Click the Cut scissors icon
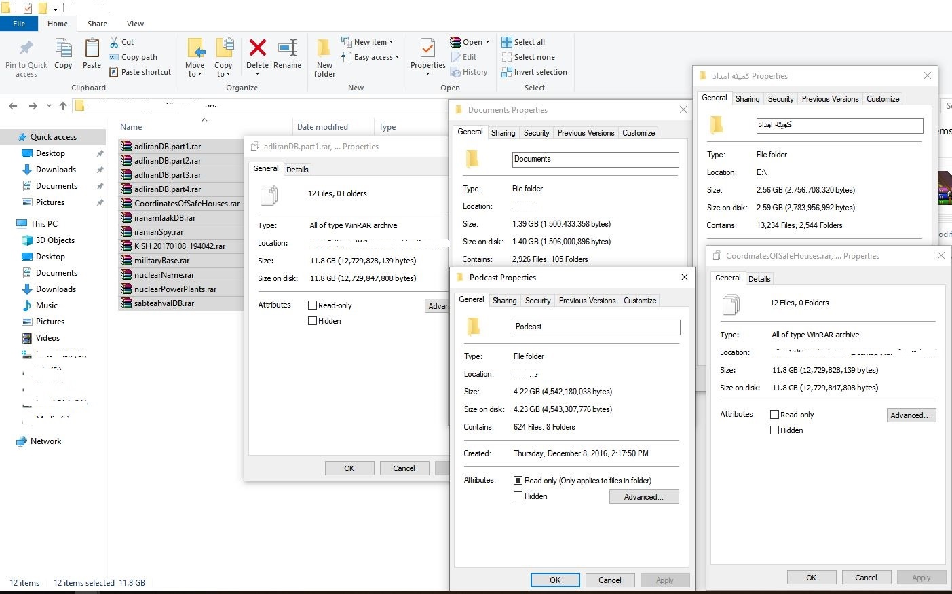952x594 pixels. click(x=115, y=42)
